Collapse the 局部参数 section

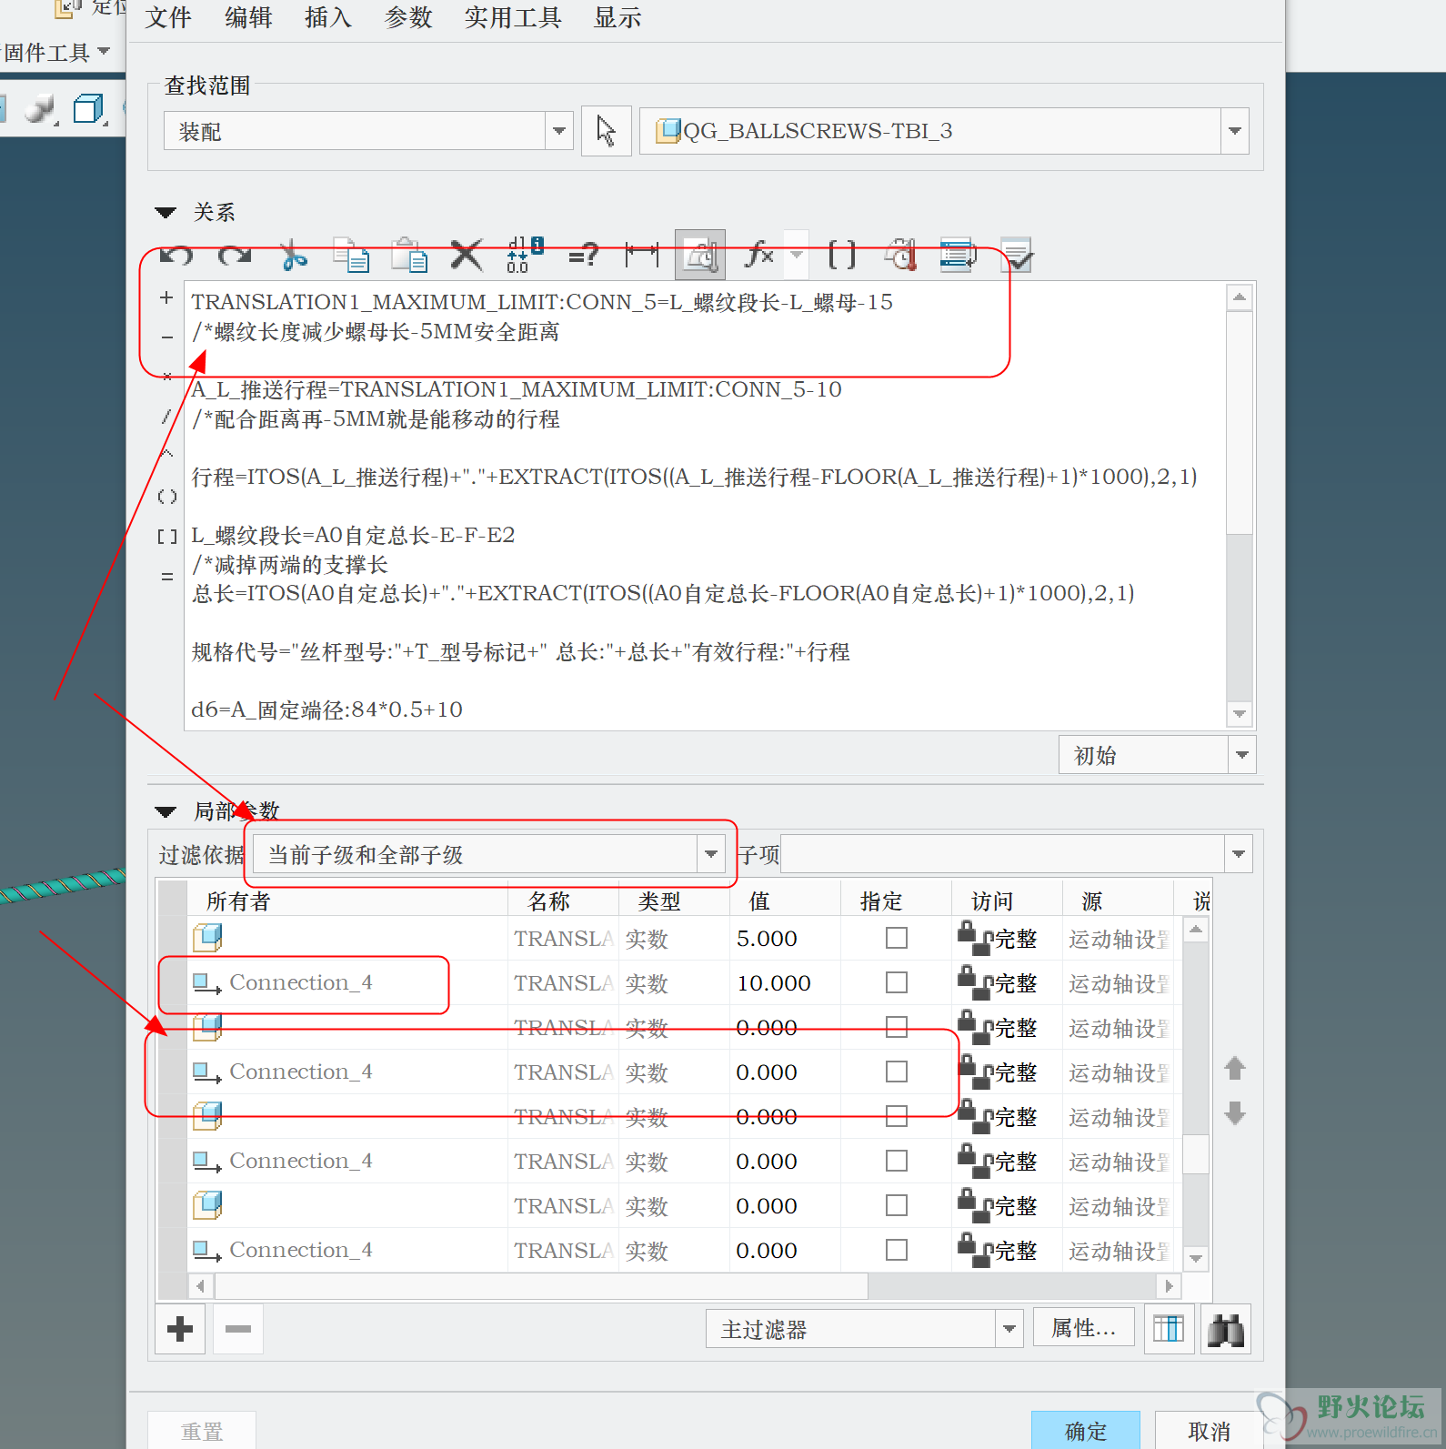[165, 811]
